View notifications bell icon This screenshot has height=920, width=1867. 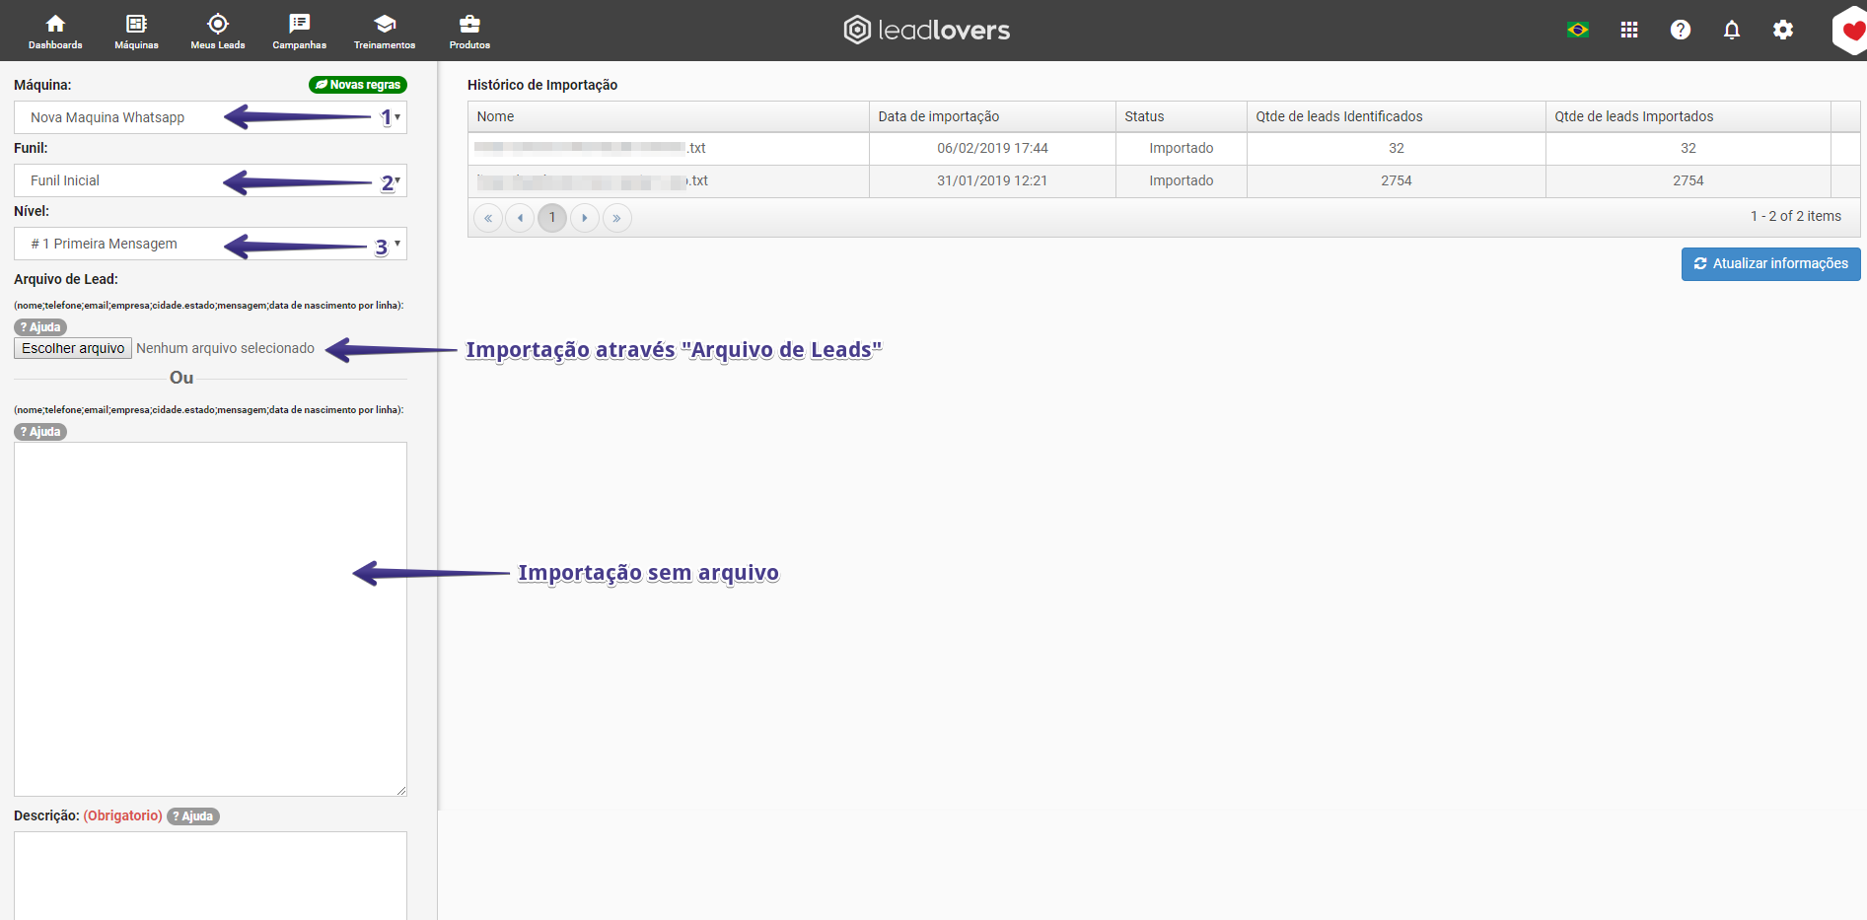[1731, 30]
